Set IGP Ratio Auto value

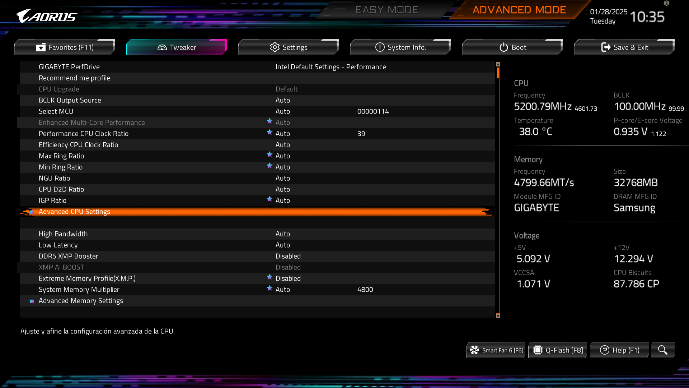[283, 200]
